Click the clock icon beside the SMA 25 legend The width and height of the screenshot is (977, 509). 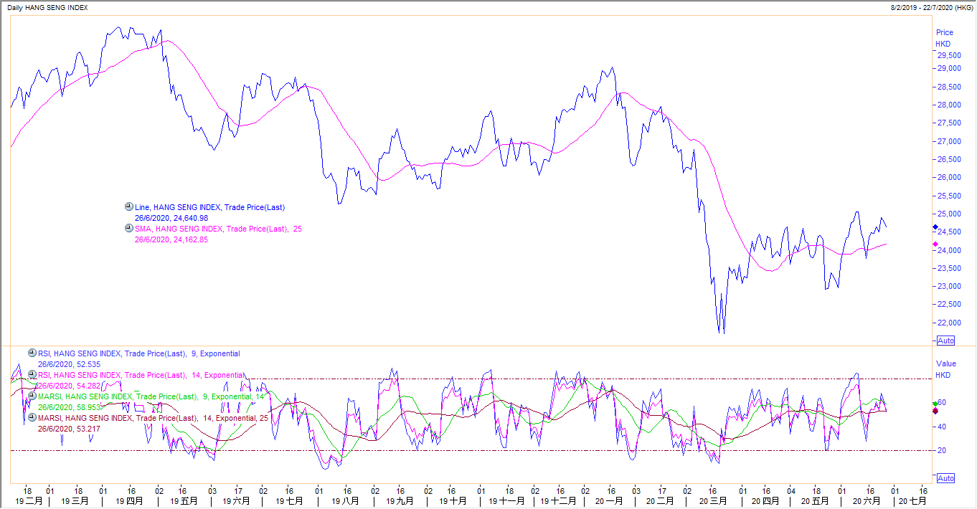coord(129,229)
